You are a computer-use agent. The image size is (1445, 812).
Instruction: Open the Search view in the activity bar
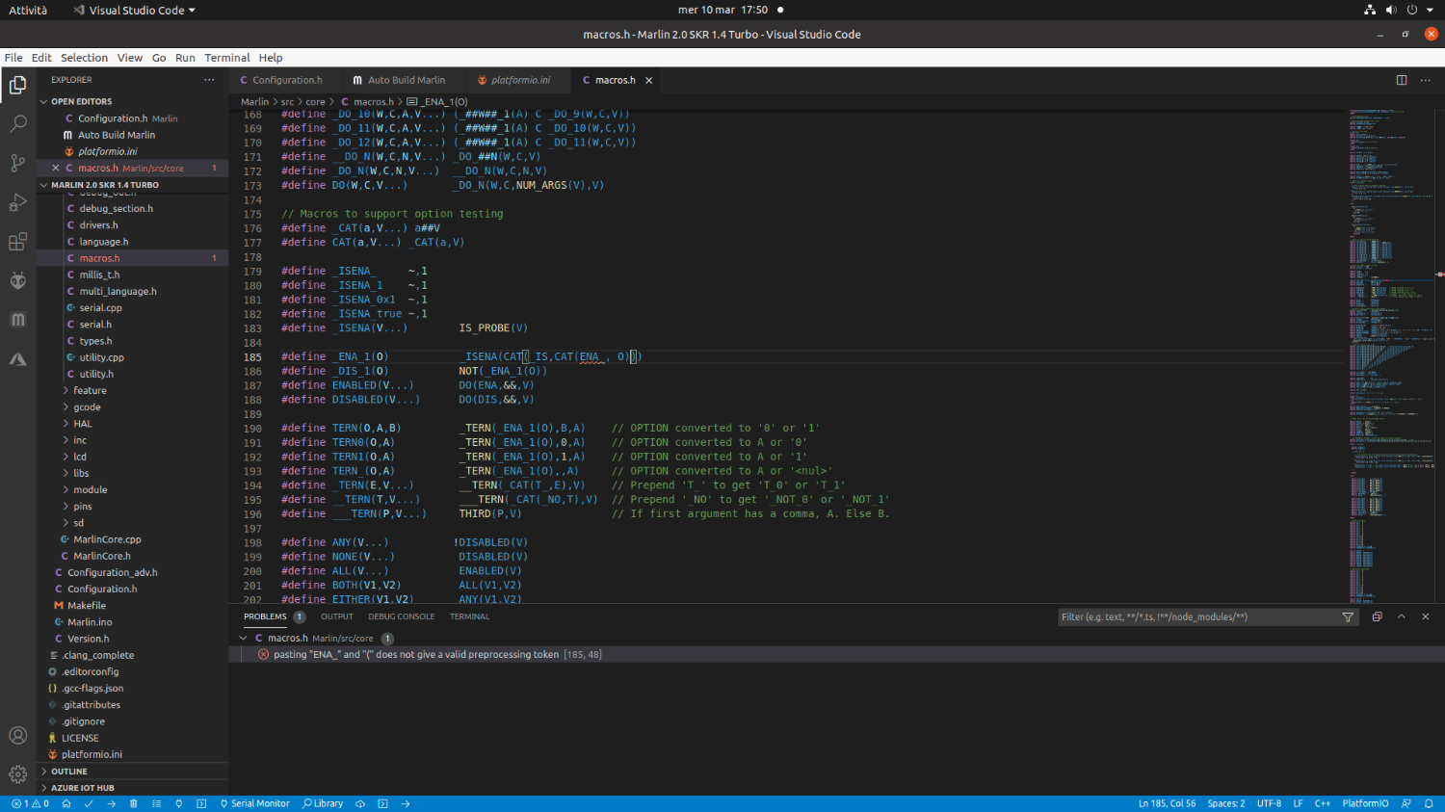pyautogui.click(x=17, y=124)
